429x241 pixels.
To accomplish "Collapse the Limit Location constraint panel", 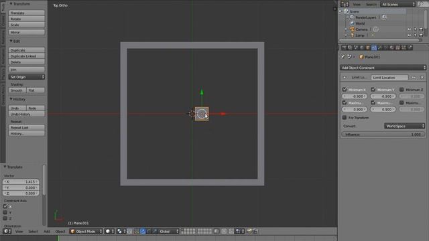I will point(345,78).
